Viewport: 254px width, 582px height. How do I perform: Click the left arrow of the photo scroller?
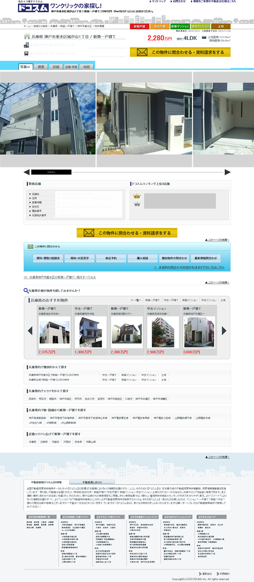tap(26, 172)
